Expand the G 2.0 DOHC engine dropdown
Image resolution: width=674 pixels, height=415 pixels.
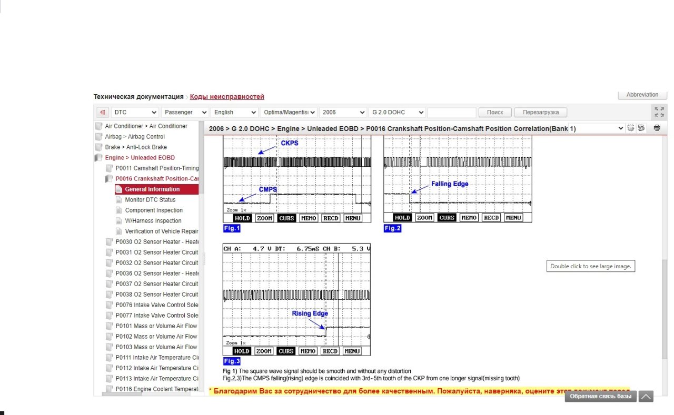[397, 113]
